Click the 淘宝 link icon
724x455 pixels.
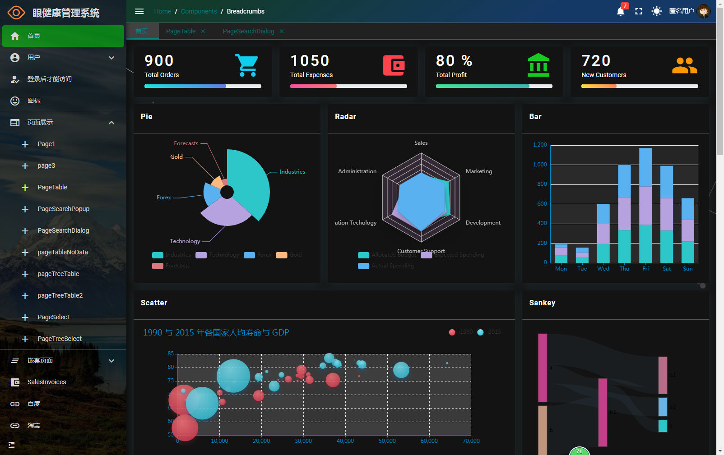coord(15,426)
